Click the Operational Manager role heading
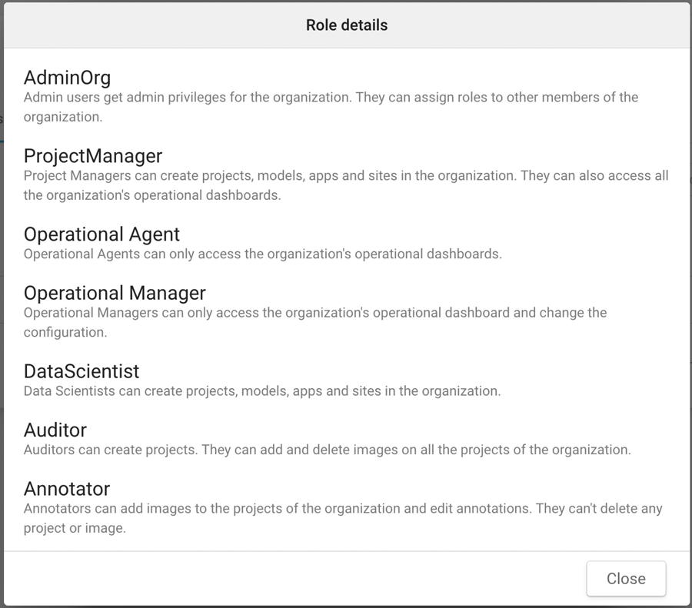This screenshot has height=608, width=692. coord(115,293)
